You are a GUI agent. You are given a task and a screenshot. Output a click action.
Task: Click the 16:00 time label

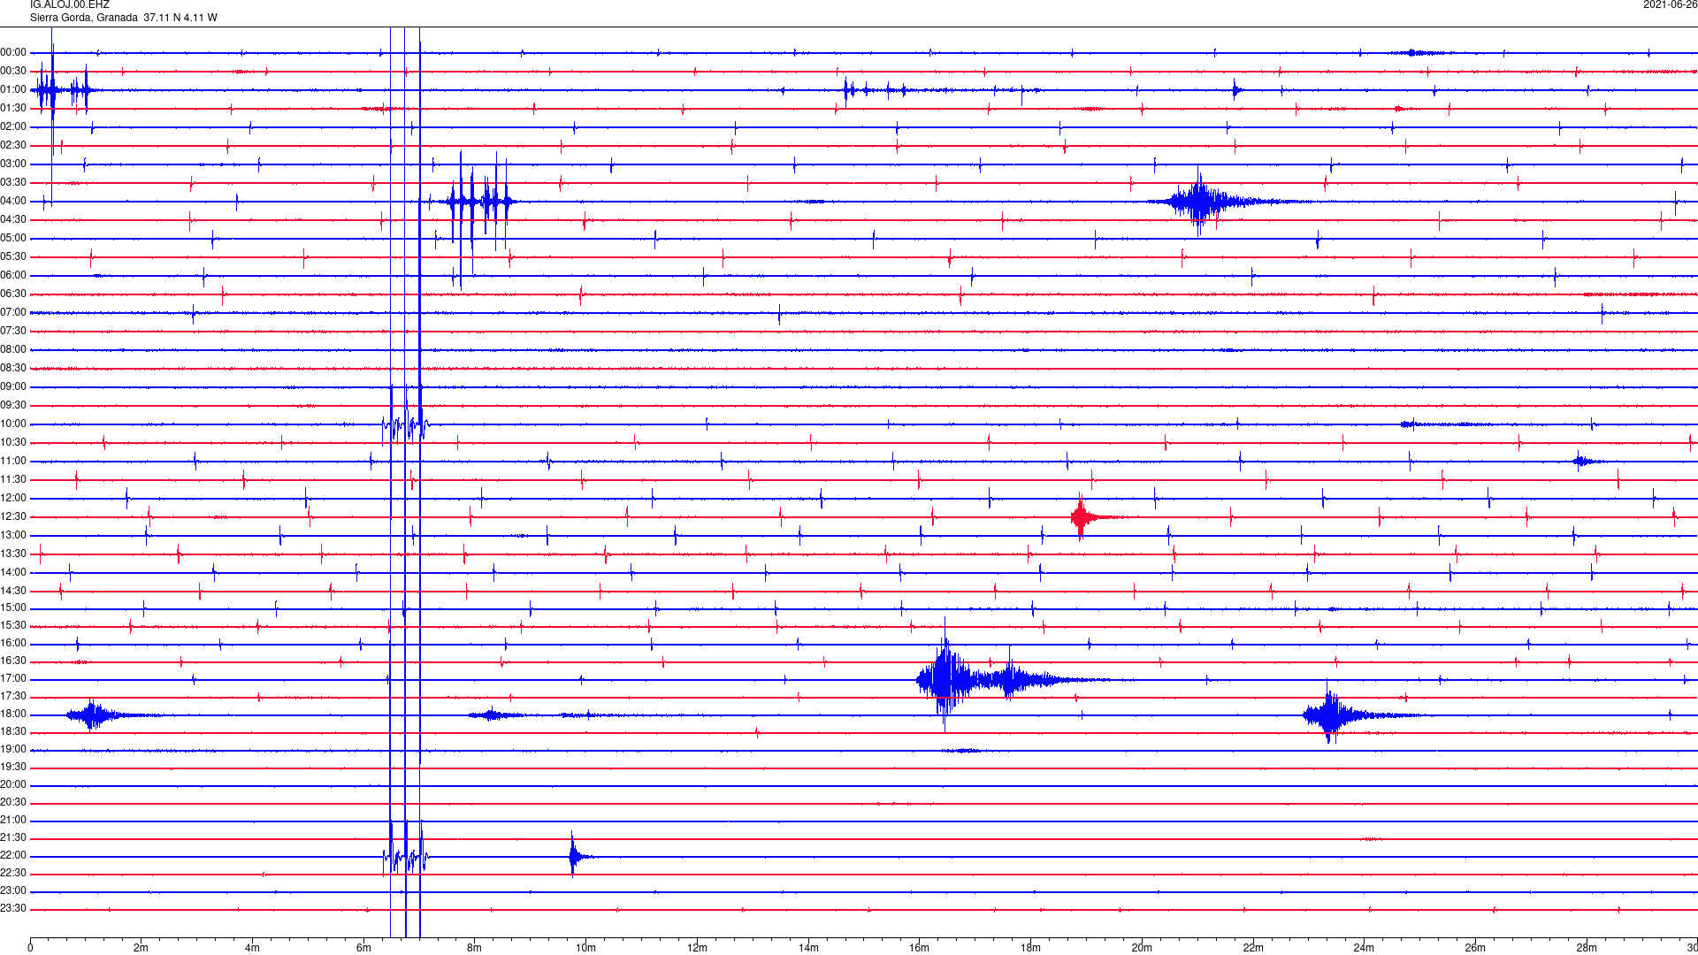click(x=13, y=644)
